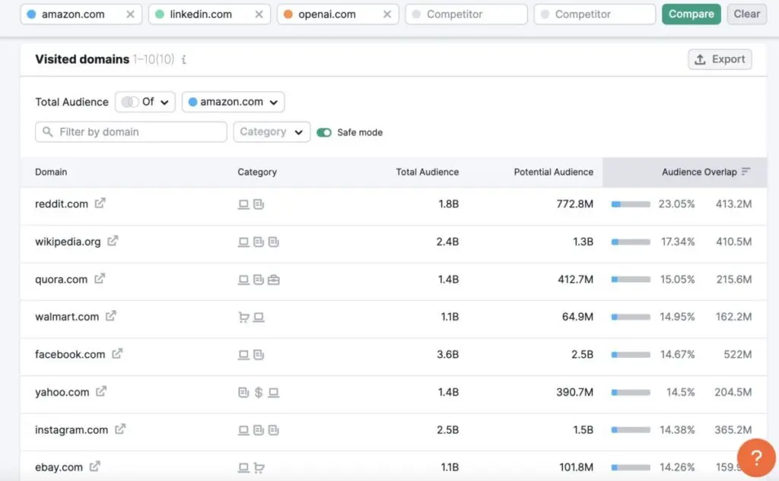Screen dimensions: 779x481
Task: Click the magnifier icon in the filter field
Action: (x=47, y=131)
